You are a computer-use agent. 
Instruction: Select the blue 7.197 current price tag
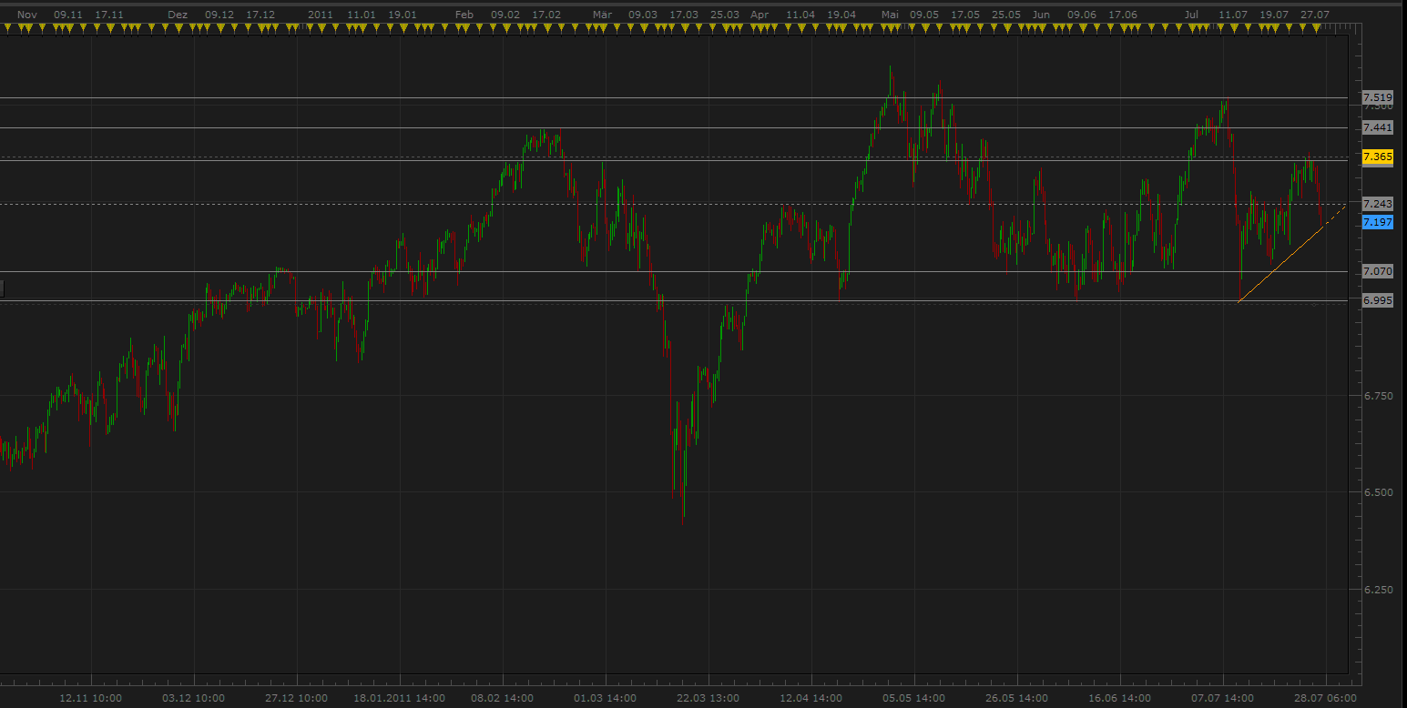pyautogui.click(x=1377, y=222)
